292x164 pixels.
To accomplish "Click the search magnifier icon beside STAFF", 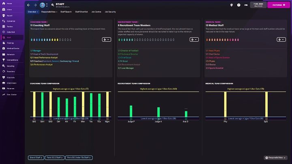I will (52, 5).
